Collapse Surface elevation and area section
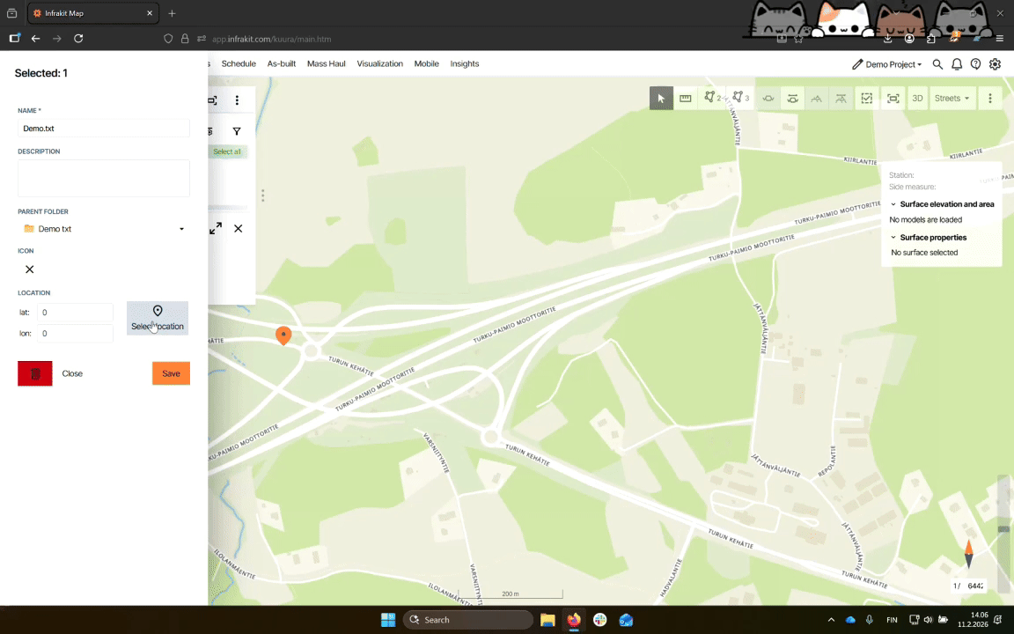 coord(893,204)
